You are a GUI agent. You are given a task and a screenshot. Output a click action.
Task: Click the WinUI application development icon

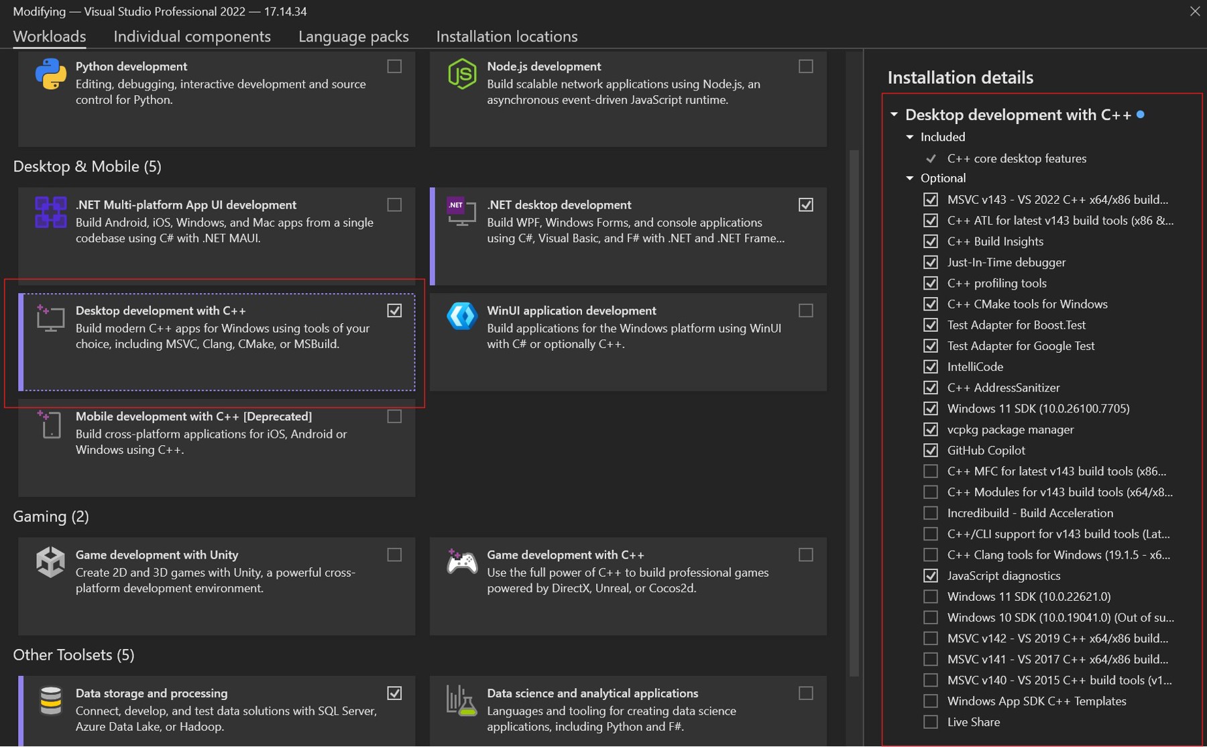462,316
